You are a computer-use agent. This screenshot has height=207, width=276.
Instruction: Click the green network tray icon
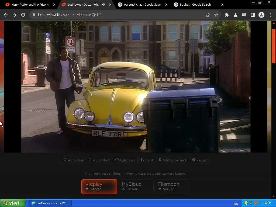point(251,203)
